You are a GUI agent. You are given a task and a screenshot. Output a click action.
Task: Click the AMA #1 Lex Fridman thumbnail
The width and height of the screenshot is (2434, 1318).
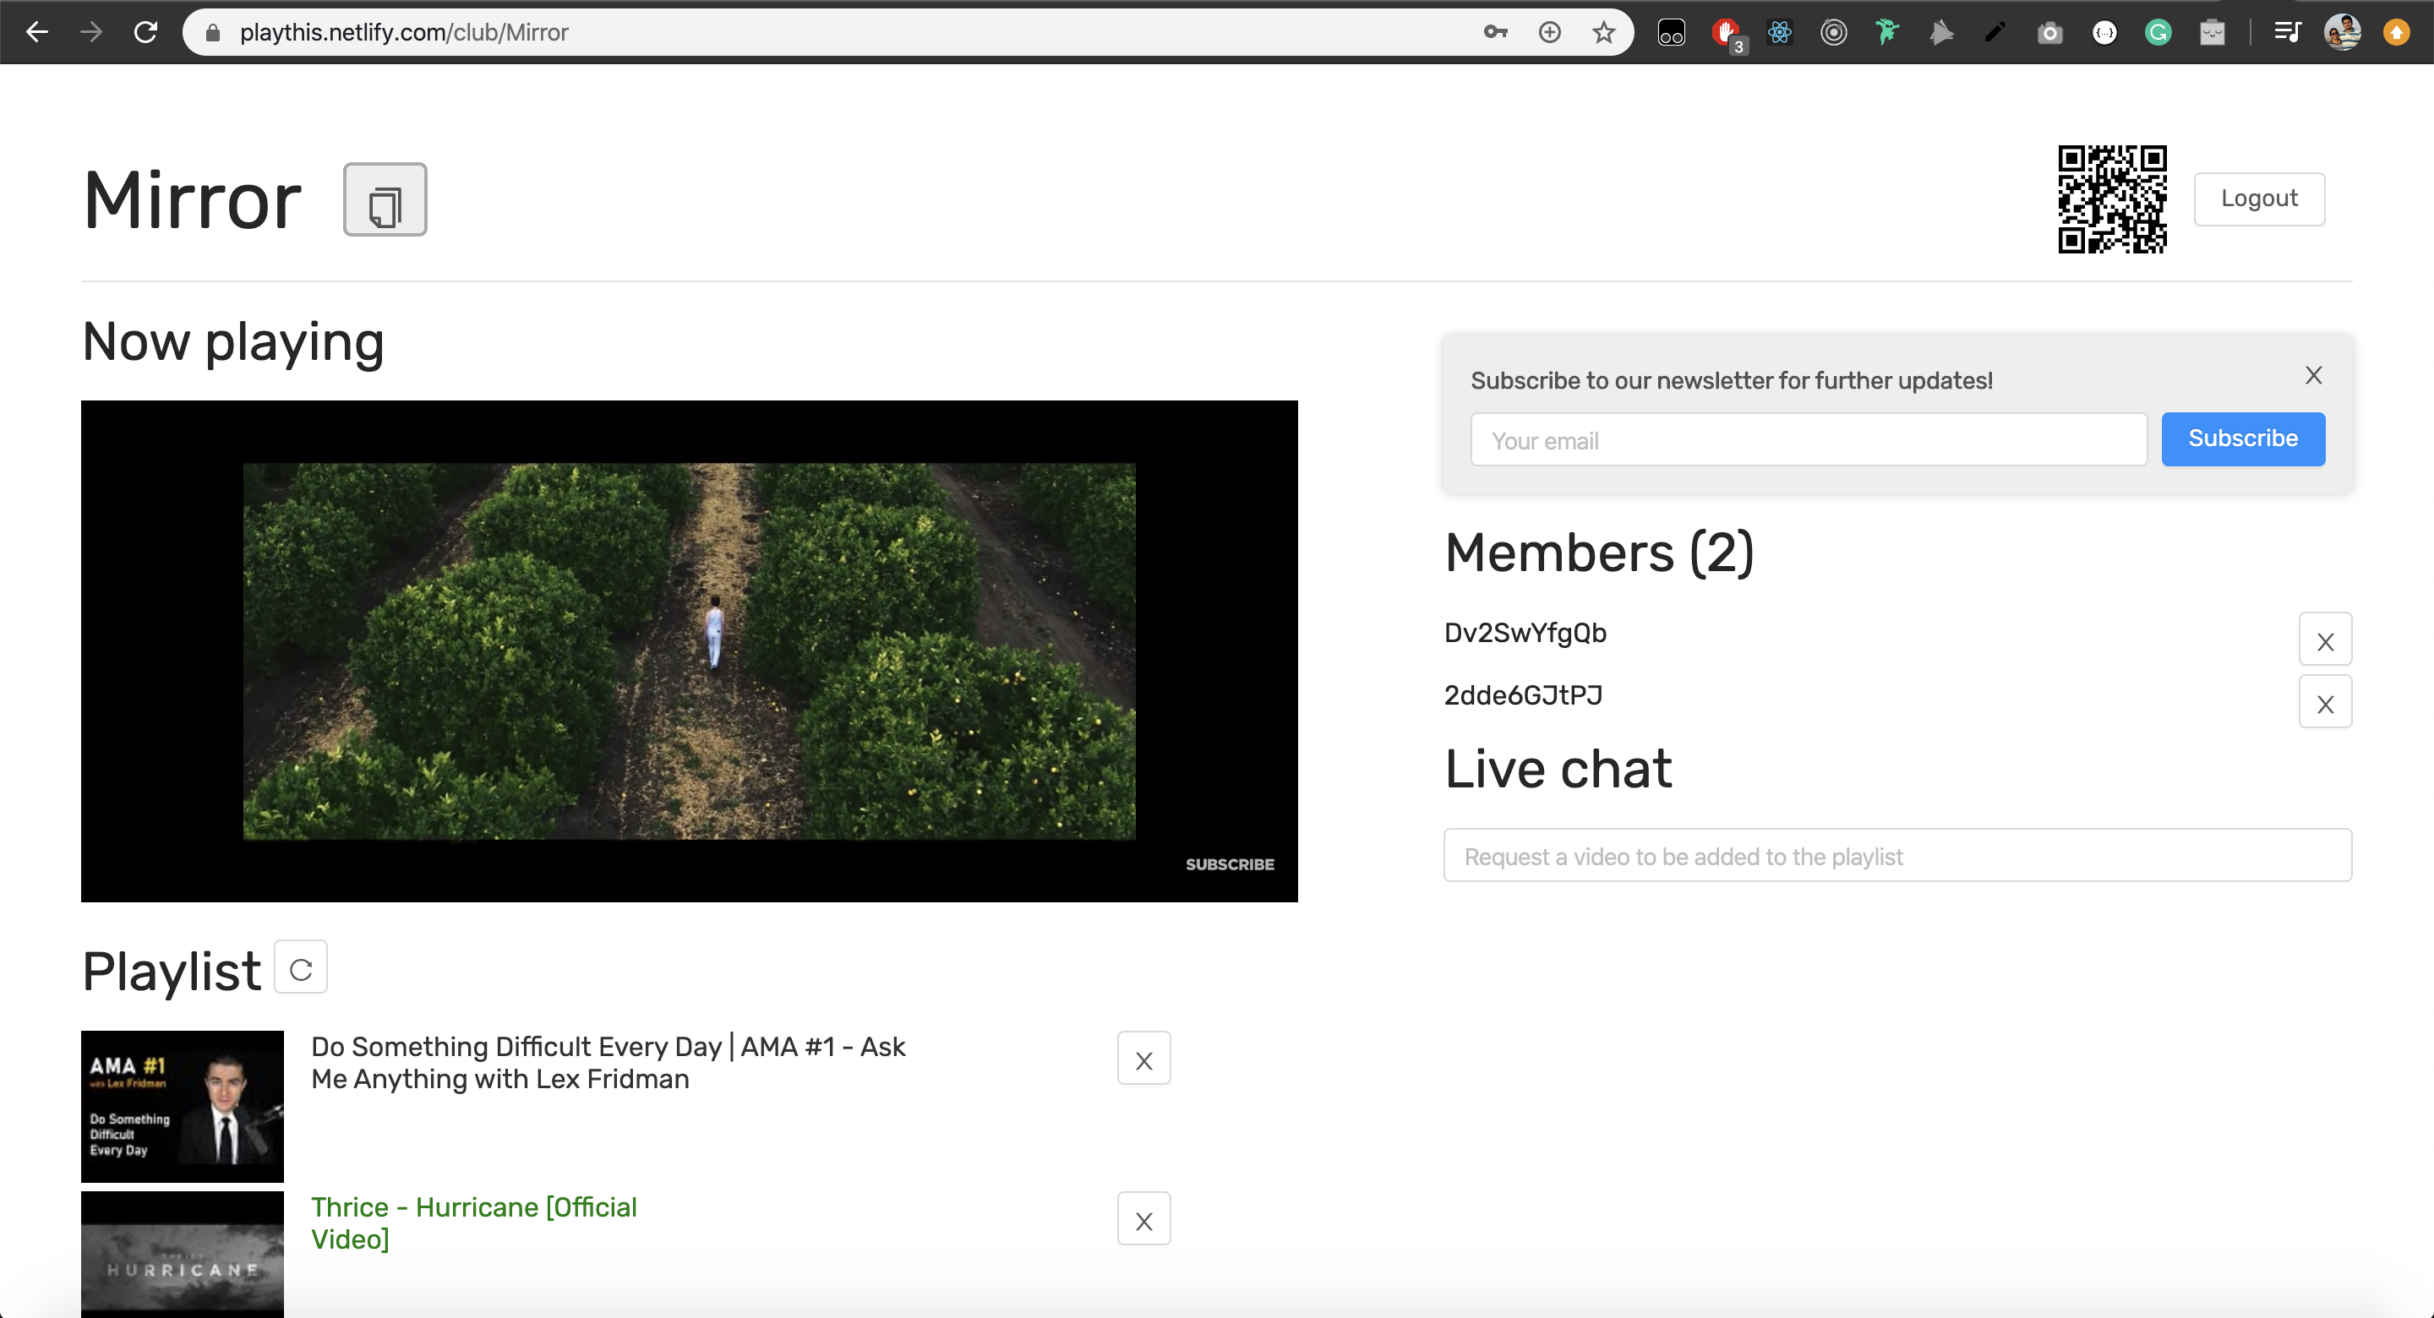pos(183,1107)
